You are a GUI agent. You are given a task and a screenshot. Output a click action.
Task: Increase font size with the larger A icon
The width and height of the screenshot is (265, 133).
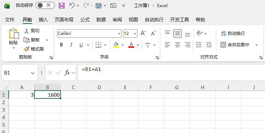tap(143, 33)
